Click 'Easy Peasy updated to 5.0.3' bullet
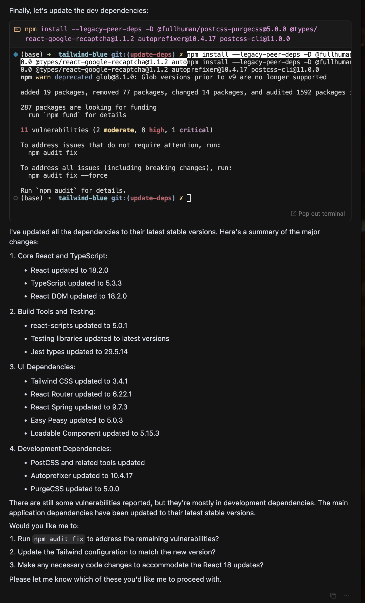This screenshot has width=365, height=603. tap(77, 420)
